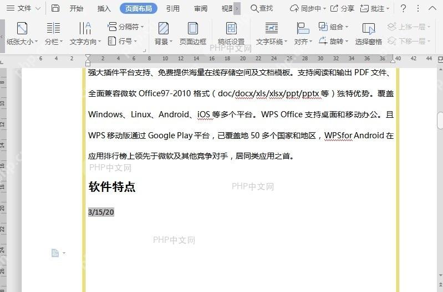Click the 上移一层 bring forward button
The height and width of the screenshot is (292, 443).
tap(409, 27)
